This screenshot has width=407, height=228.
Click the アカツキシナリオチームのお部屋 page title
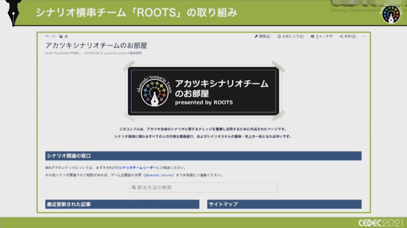pyautogui.click(x=96, y=46)
